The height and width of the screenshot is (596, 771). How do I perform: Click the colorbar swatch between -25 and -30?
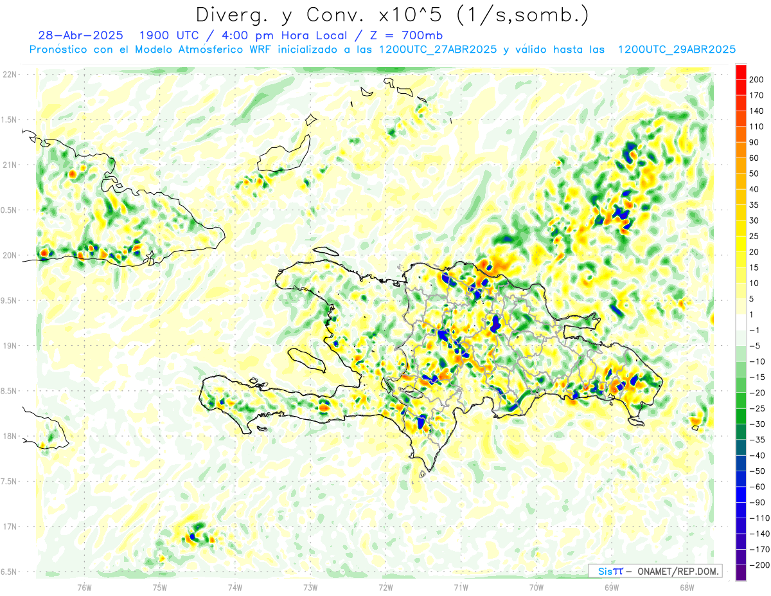tap(741, 416)
